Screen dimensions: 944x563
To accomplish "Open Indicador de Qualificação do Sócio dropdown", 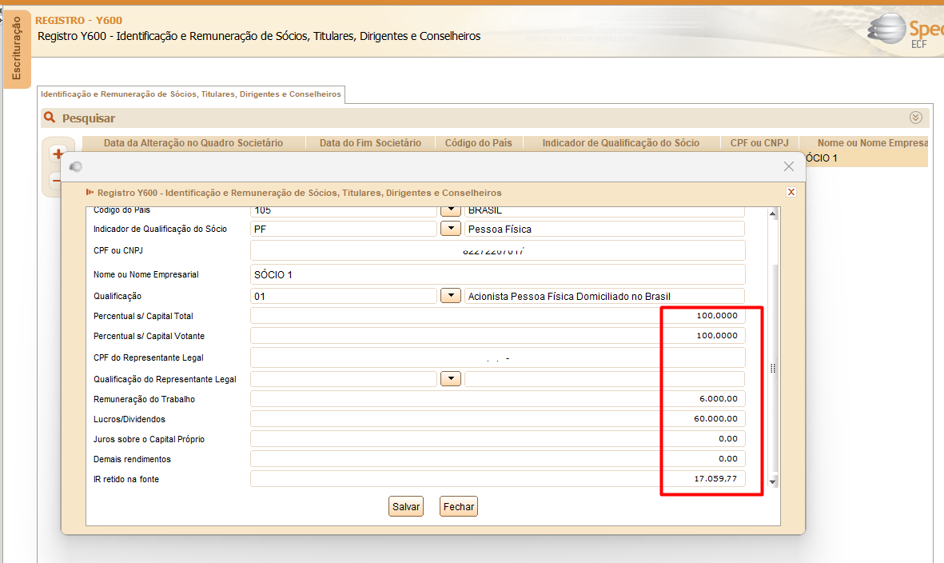I will tap(450, 229).
